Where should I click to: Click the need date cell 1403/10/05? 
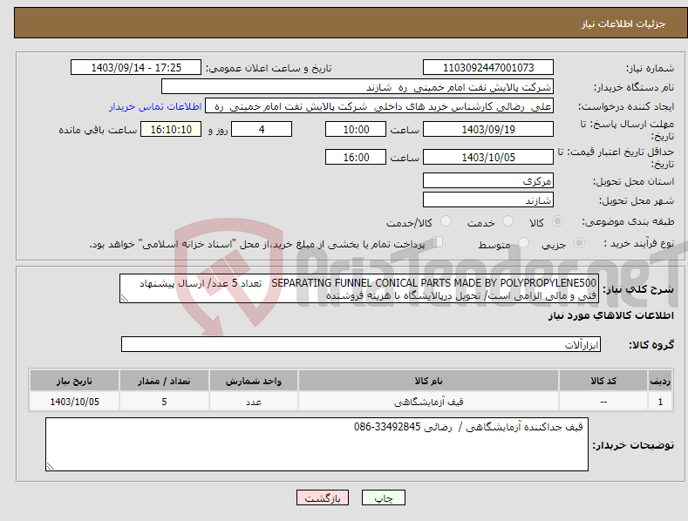[x=74, y=402]
